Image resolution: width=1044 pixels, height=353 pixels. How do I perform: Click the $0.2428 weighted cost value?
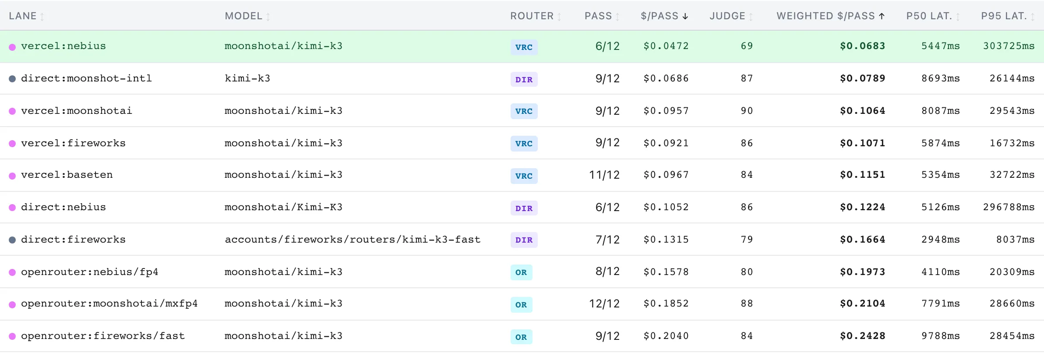[863, 336]
